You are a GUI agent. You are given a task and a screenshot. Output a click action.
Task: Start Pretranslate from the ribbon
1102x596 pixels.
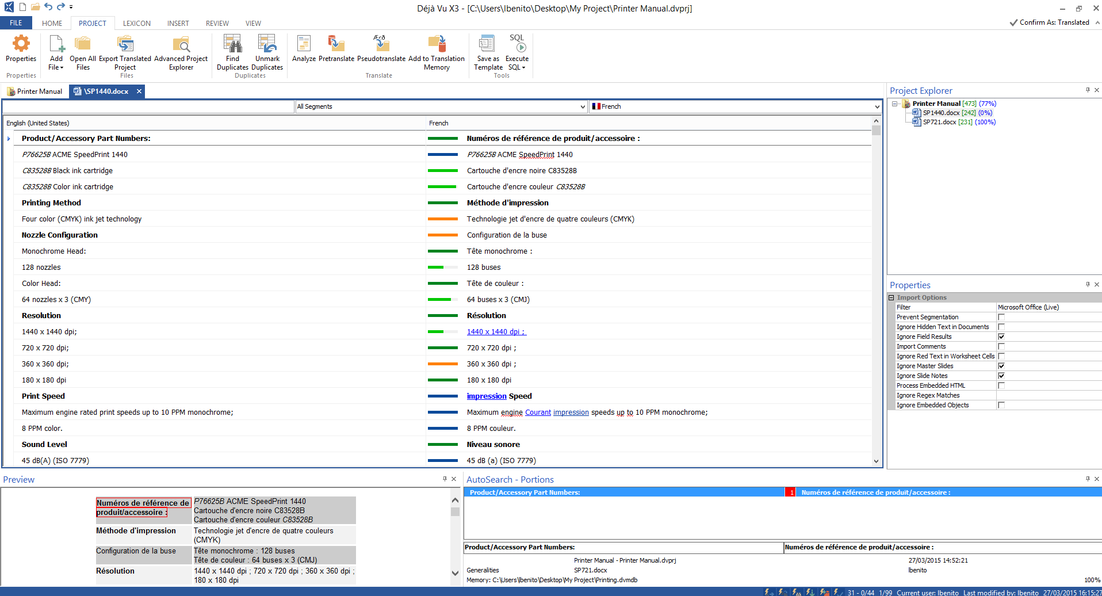click(x=336, y=44)
